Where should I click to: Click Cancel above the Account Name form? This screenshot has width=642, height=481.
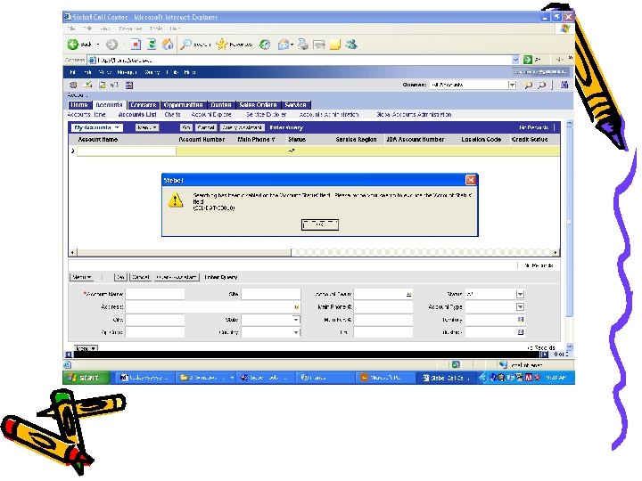(140, 277)
